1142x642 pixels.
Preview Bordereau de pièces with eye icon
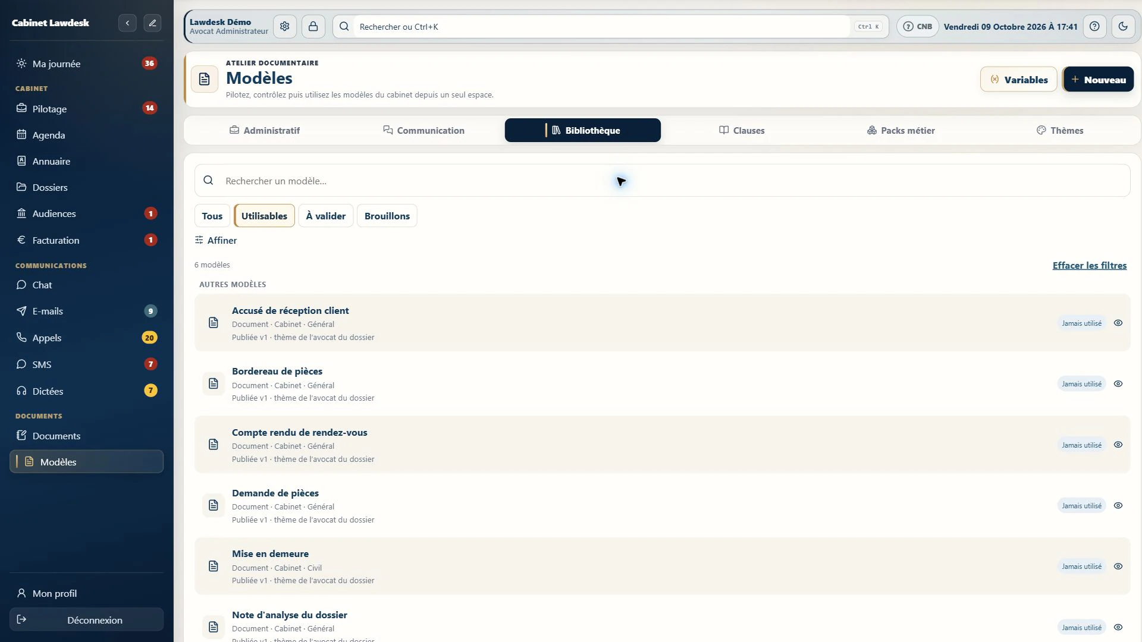point(1118,384)
